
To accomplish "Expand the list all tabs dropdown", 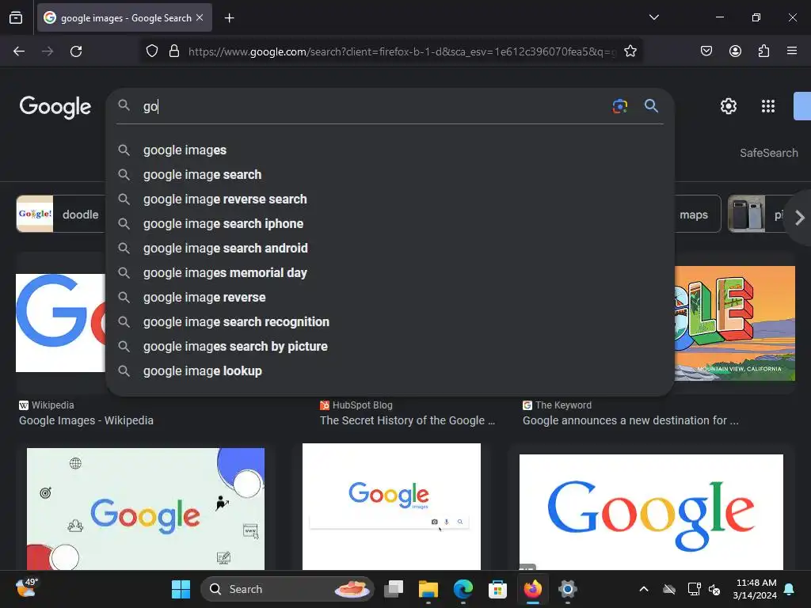I will click(653, 17).
